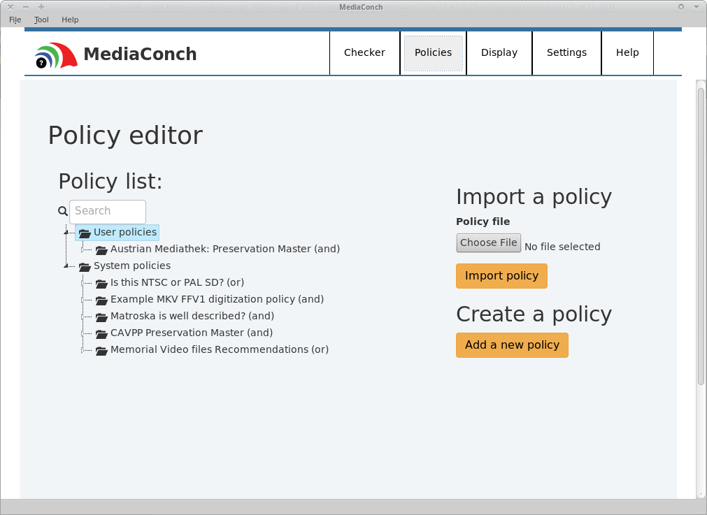Viewport: 707px width, 515px height.
Task: Click the magnifier icon beside Search
Action: 63,211
